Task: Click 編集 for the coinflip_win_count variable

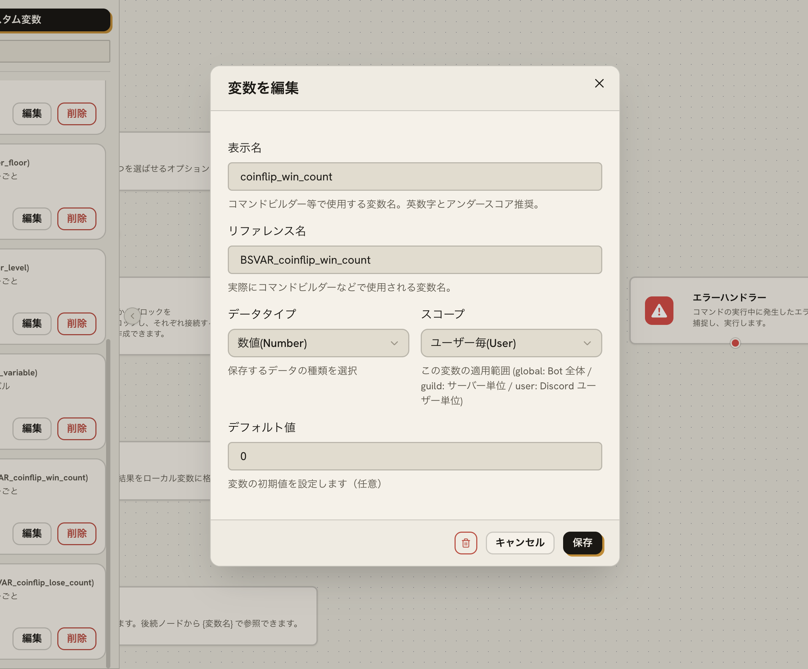Action: pyautogui.click(x=32, y=533)
